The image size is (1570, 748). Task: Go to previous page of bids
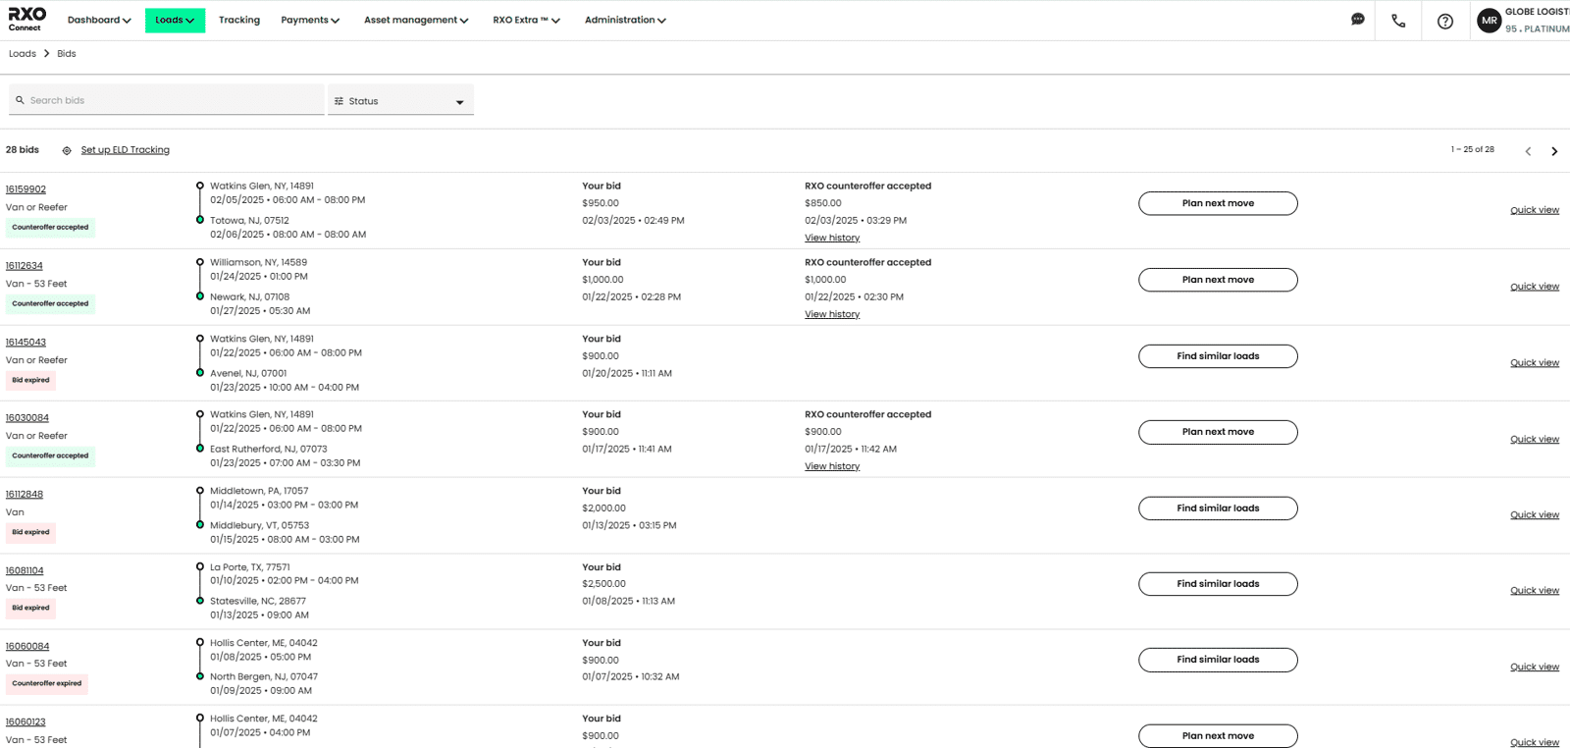[x=1528, y=151]
